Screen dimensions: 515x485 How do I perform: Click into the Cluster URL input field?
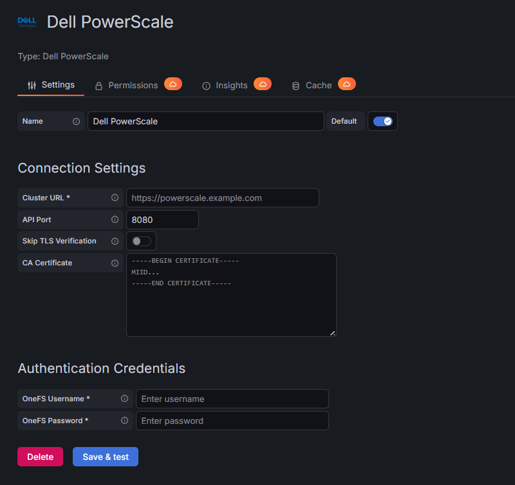(223, 198)
